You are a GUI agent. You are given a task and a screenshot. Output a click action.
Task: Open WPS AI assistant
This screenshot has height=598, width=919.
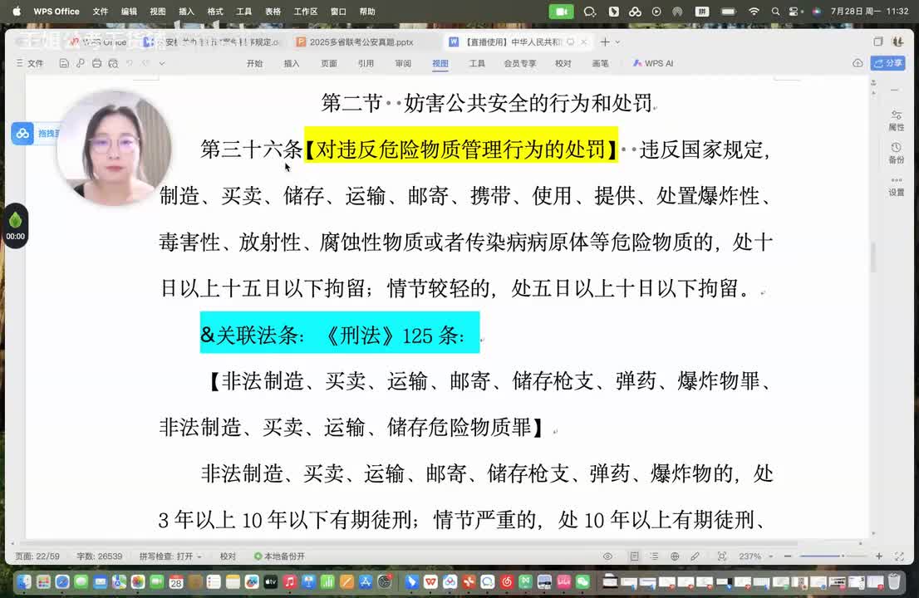coord(653,63)
